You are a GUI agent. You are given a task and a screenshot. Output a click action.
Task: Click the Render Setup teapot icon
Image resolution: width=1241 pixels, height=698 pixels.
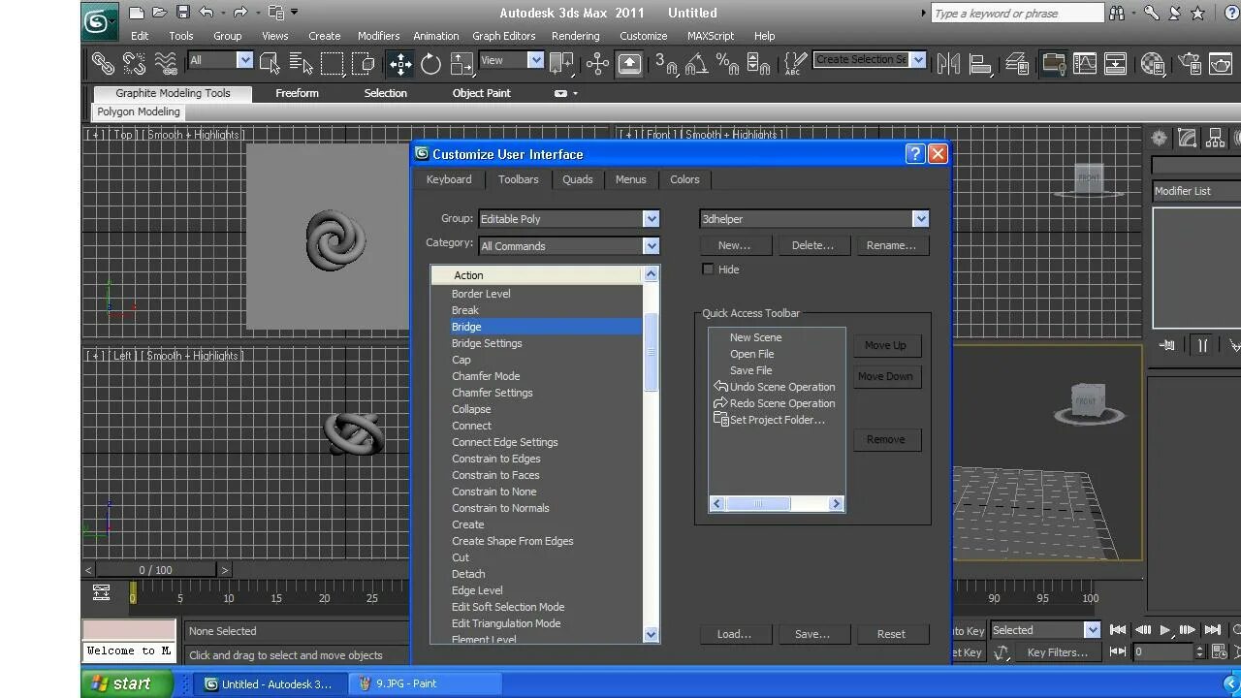pos(1189,64)
